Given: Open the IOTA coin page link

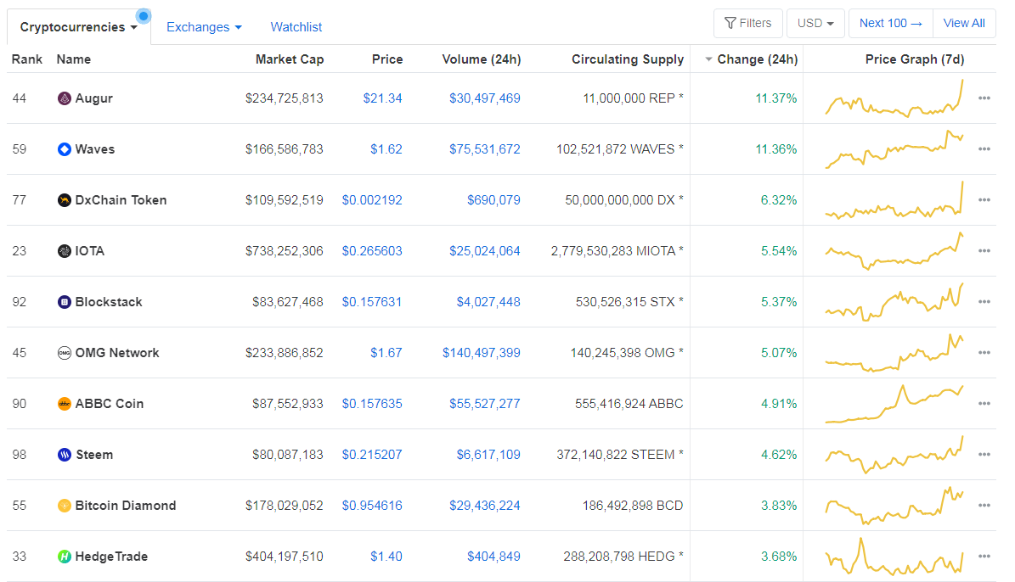Looking at the screenshot, I should click(x=90, y=251).
